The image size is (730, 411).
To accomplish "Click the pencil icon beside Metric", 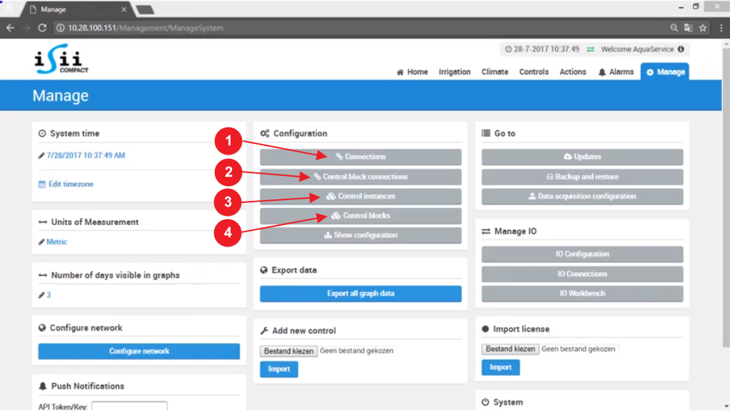I will [41, 242].
